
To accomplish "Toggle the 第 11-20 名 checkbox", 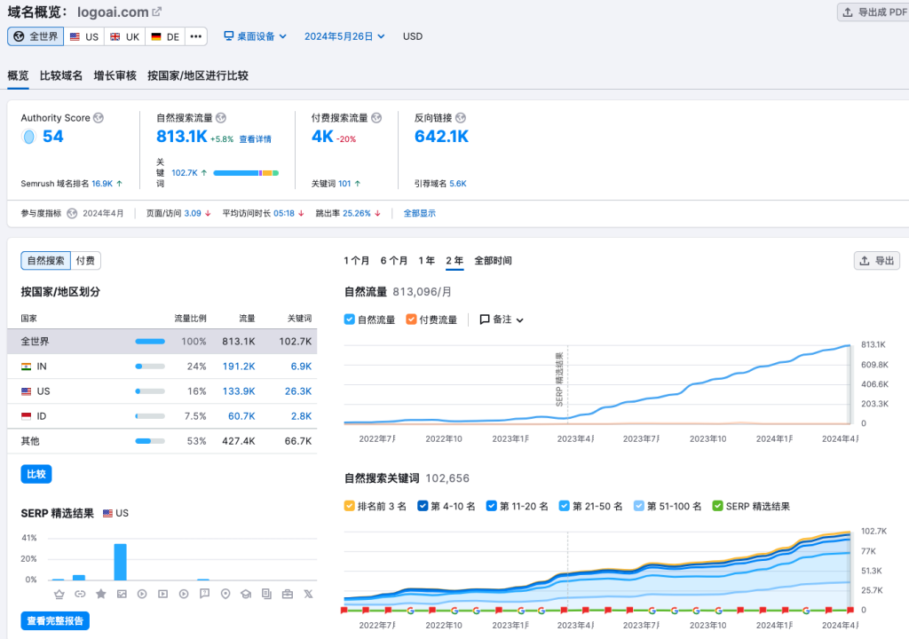I will point(492,506).
